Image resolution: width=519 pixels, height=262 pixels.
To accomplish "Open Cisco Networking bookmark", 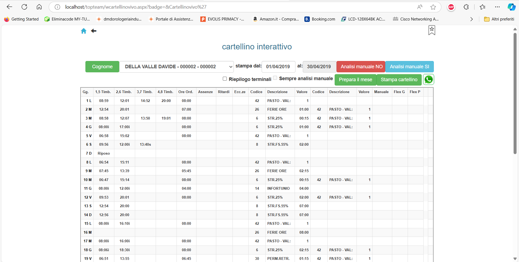I will (416, 19).
